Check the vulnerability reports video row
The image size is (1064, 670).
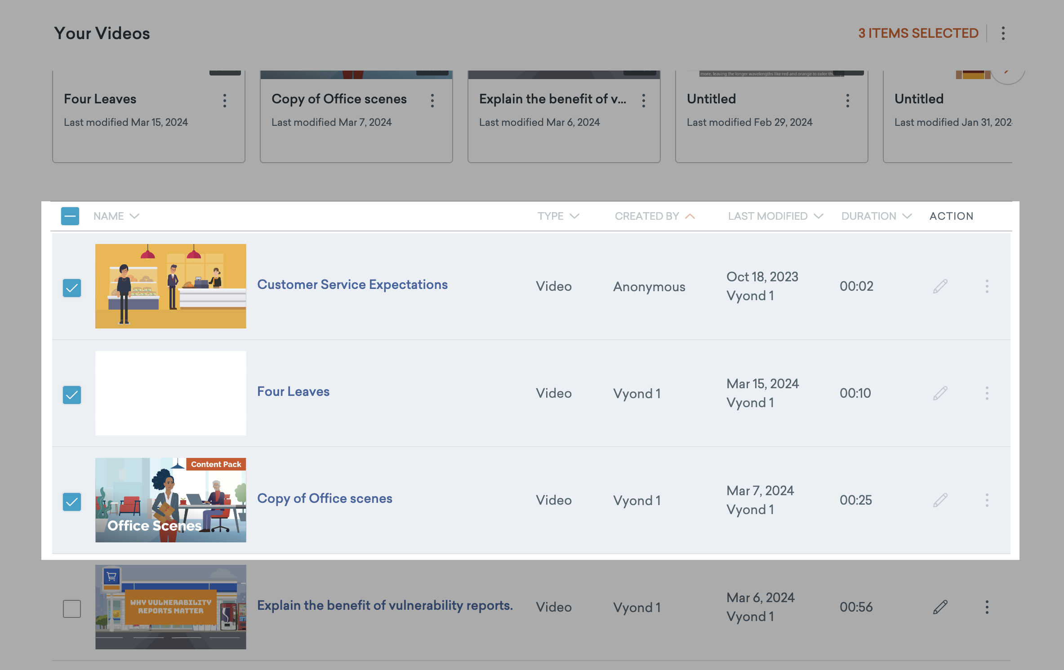pos(71,608)
